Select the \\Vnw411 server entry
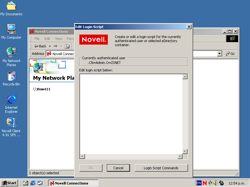Image resolution: width=250 pixels, height=187 pixels. click(42, 89)
